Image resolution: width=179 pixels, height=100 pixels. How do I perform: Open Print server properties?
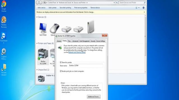tap(81, 8)
